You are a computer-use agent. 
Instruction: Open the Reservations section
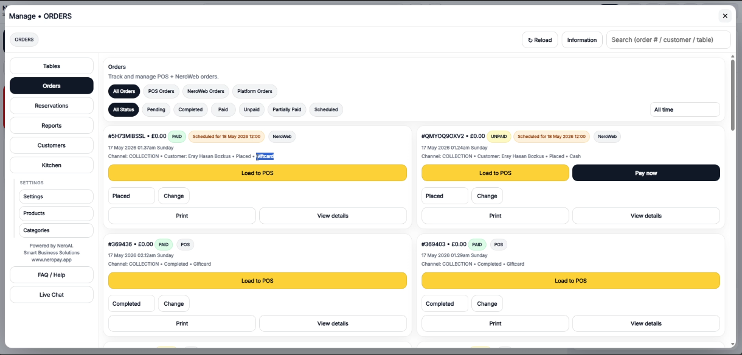[x=52, y=106]
